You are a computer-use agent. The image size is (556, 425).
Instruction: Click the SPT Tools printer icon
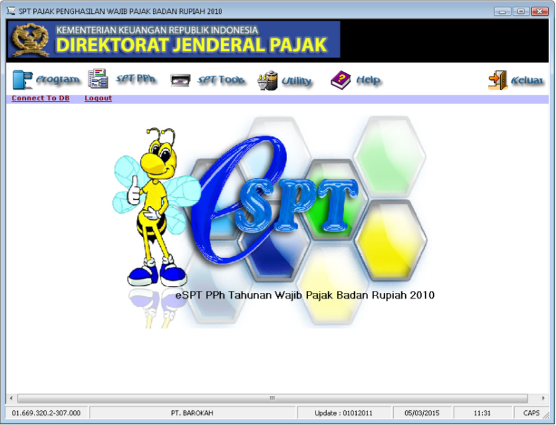[180, 80]
